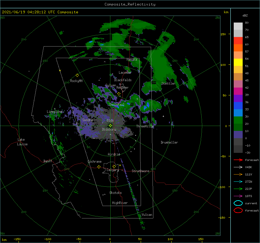
Task: Select the blue 33–36 dBZ swatch
Action: tap(238, 105)
